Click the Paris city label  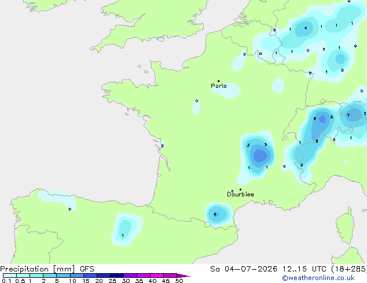tap(219, 86)
